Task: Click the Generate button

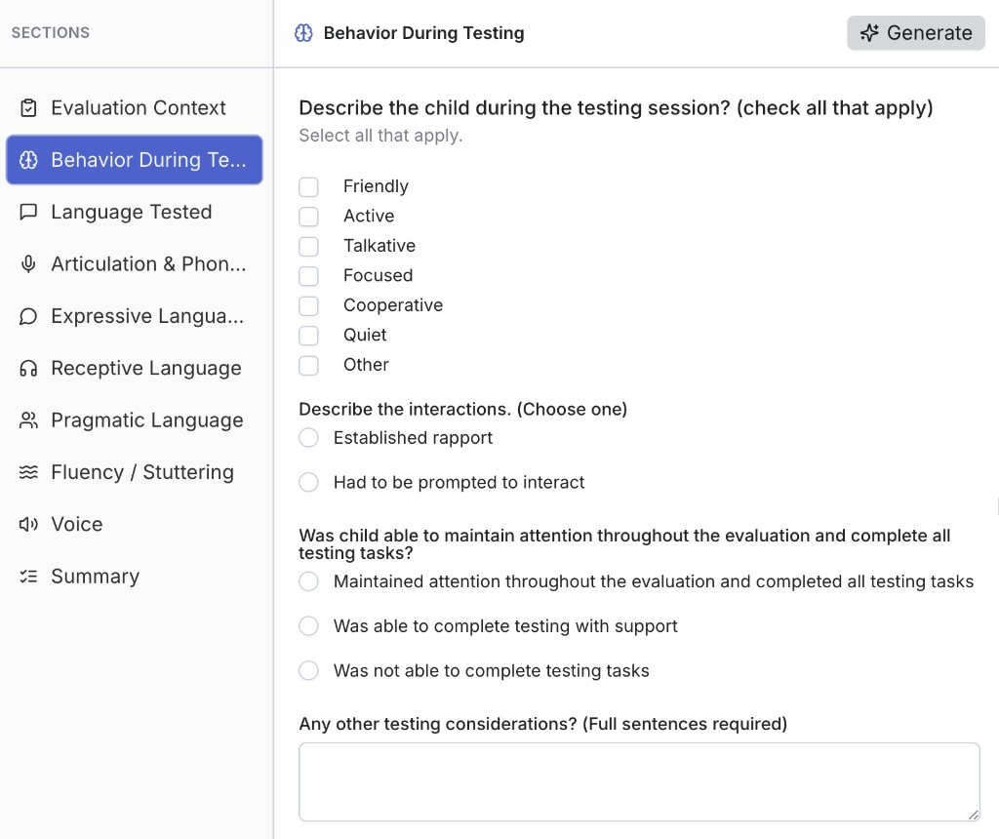Action: [x=915, y=32]
